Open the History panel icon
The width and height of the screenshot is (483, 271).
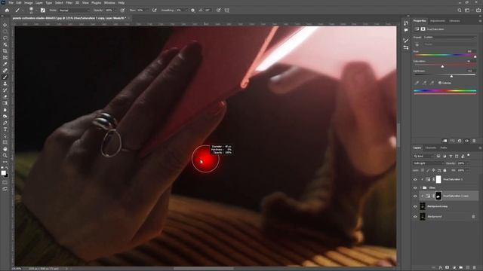(x=406, y=23)
